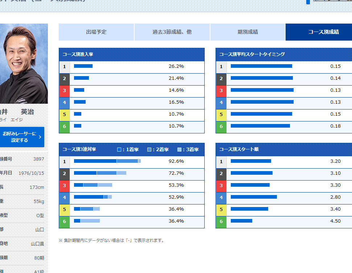Click green course 6 badge in コース別スタート順
The image size is (352, 273).
pos(221,222)
